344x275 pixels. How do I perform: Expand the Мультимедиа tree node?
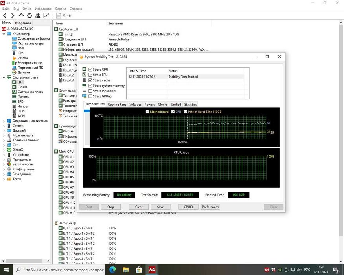click(4, 136)
